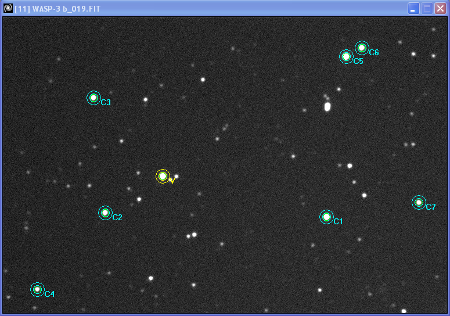
Task: Click the yellow variable star V aperture
Action: tap(163, 176)
